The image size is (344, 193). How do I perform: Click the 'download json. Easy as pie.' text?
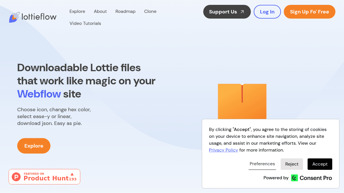[x=50, y=124]
